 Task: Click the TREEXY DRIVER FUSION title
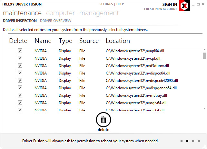click(x=22, y=4)
